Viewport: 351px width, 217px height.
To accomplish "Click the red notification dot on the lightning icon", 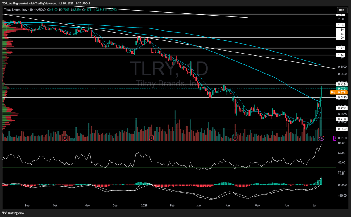I will point(323,136).
